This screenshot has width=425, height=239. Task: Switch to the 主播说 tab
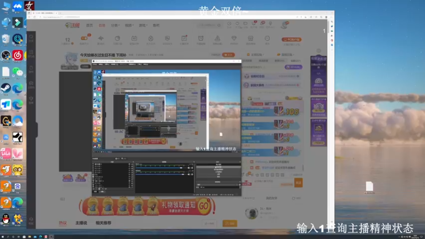pos(81,223)
